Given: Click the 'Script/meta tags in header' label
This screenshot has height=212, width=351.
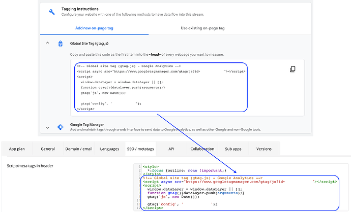Looking at the screenshot, I should pos(30,166).
